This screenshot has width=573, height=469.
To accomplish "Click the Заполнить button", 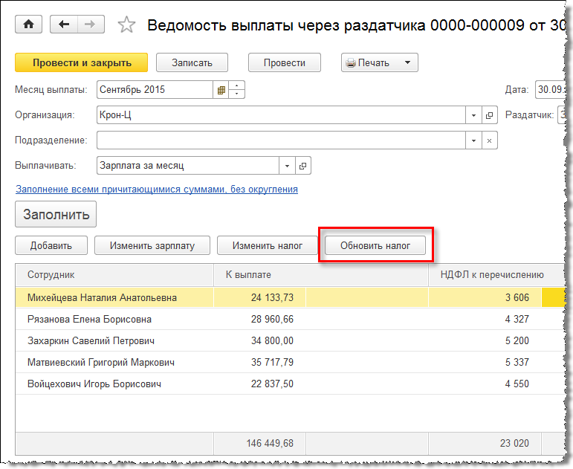I will (x=56, y=215).
